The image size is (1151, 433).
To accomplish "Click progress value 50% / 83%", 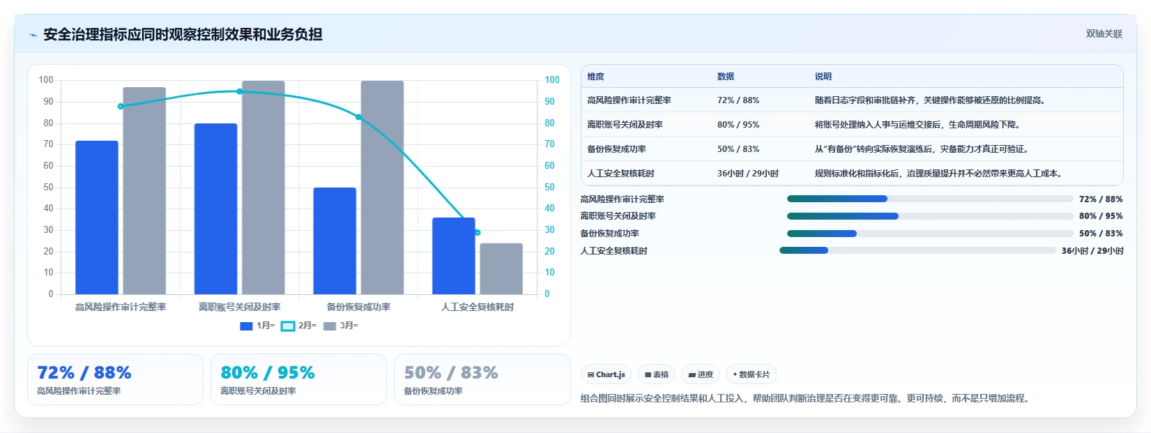I will point(1101,234).
